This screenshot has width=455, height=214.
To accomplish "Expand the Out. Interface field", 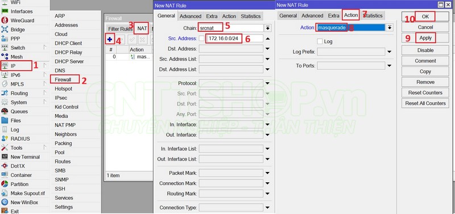I will [267, 135].
